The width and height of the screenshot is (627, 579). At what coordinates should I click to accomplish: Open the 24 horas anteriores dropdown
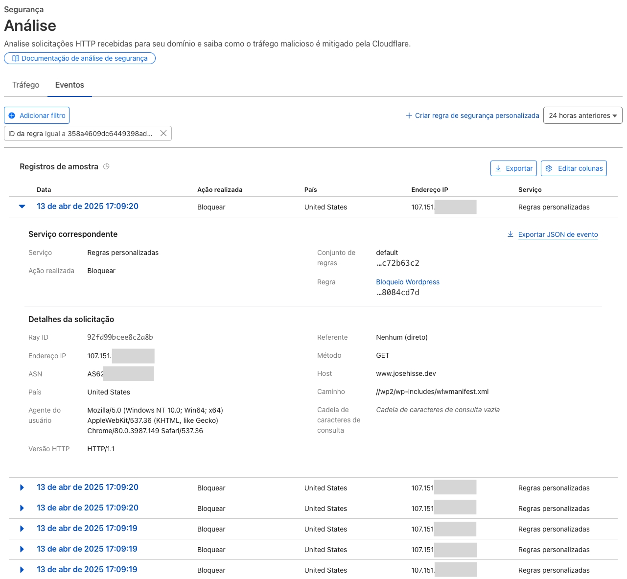tap(582, 116)
